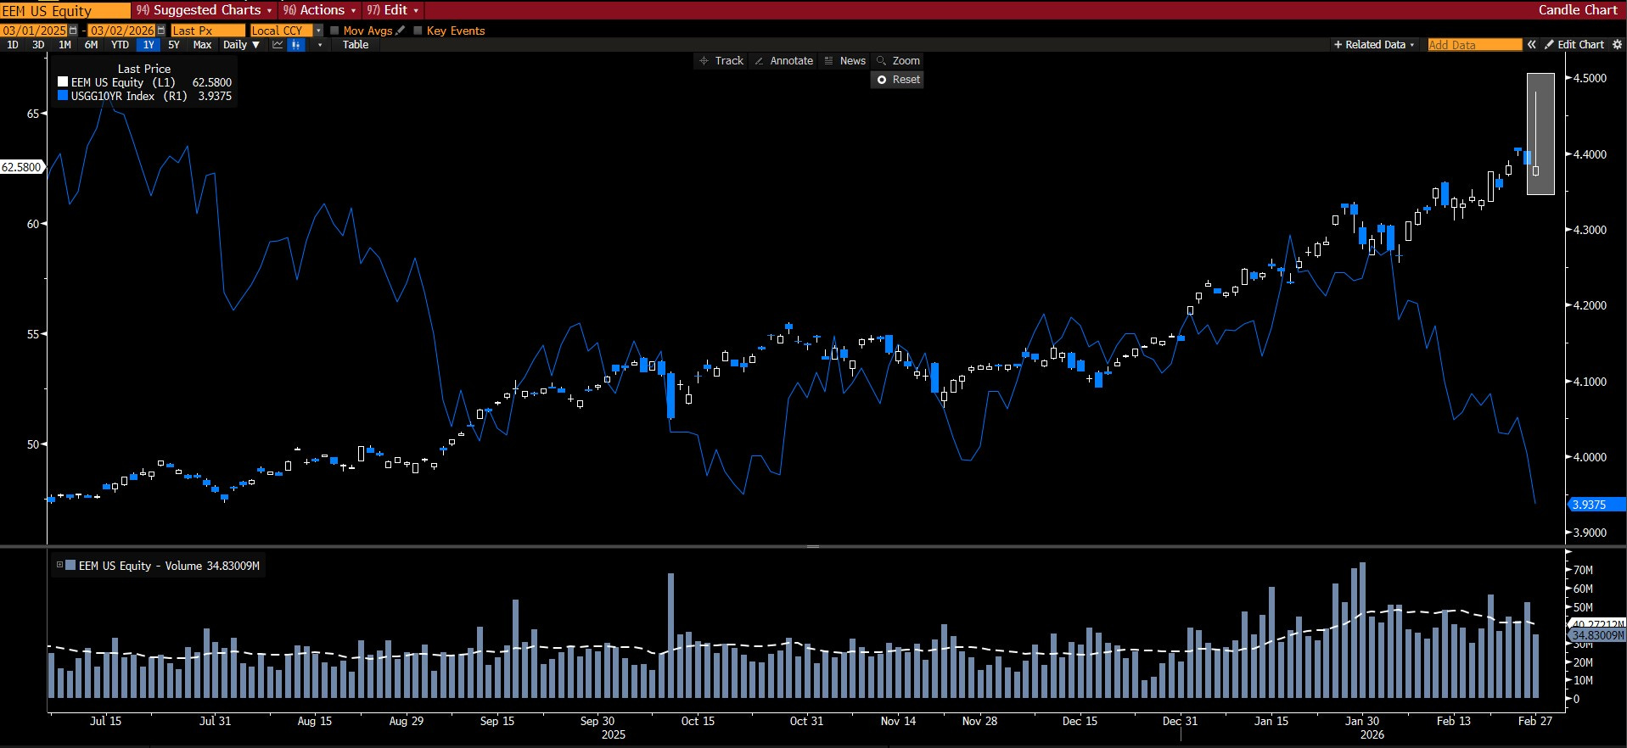Click the blue USGG10YR Index legend swatch
1627x748 pixels.
63,96
